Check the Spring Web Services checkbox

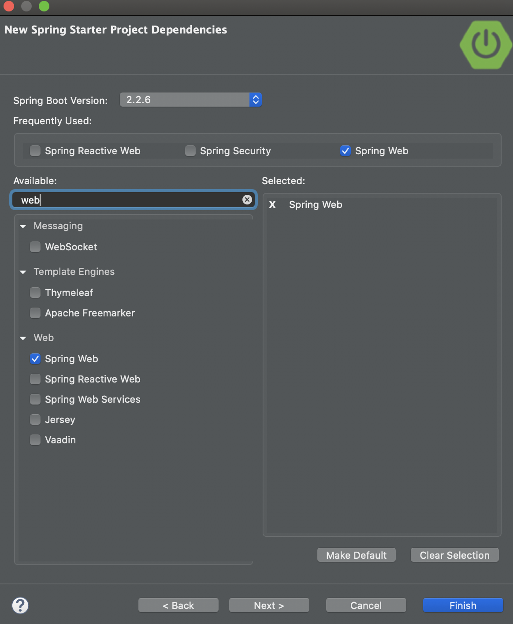click(x=35, y=399)
